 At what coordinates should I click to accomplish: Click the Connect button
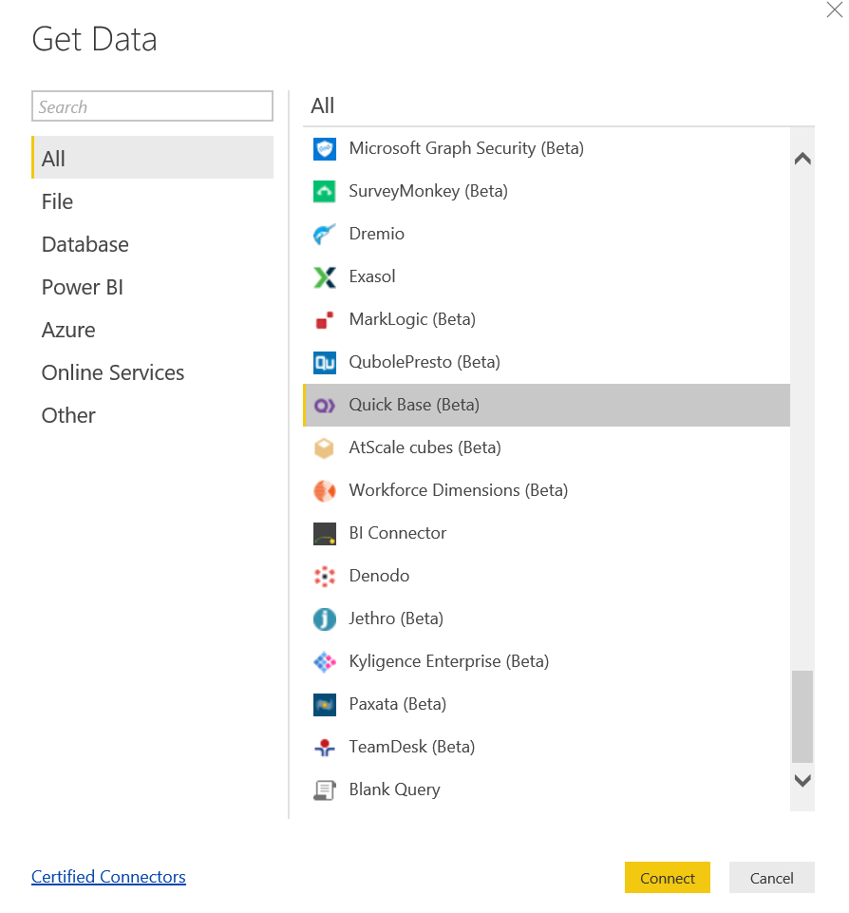tap(667, 878)
